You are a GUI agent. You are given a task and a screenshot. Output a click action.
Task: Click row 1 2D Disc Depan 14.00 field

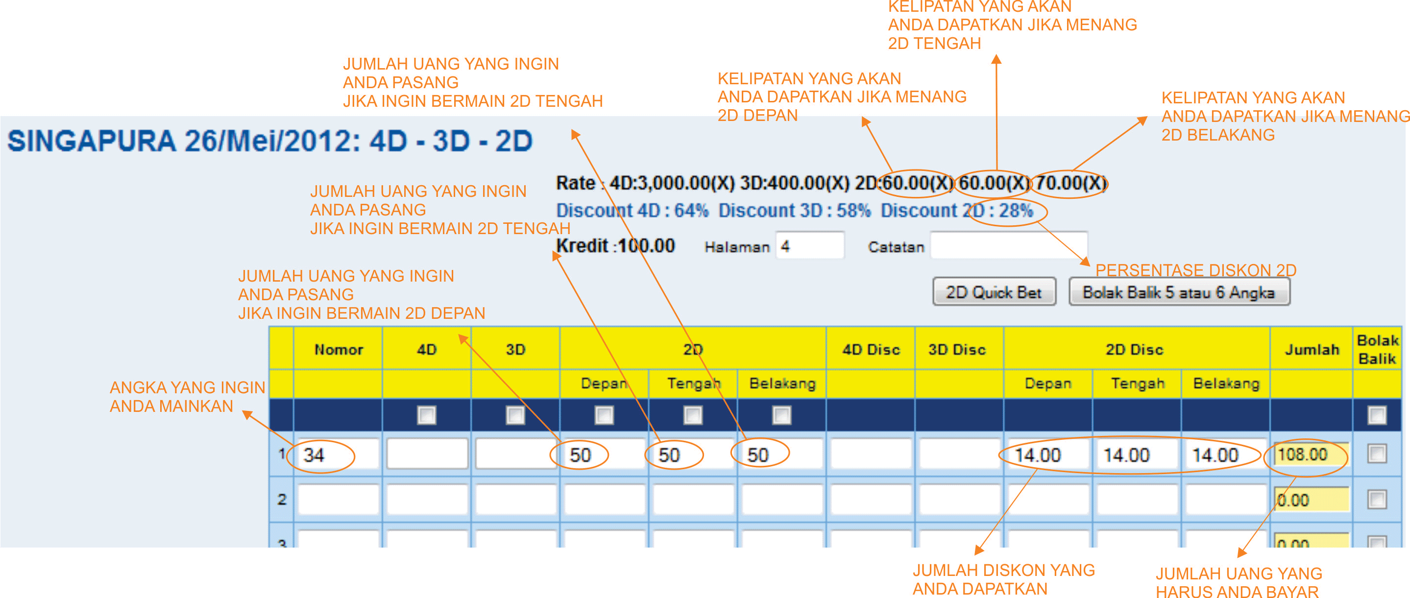pos(1048,454)
